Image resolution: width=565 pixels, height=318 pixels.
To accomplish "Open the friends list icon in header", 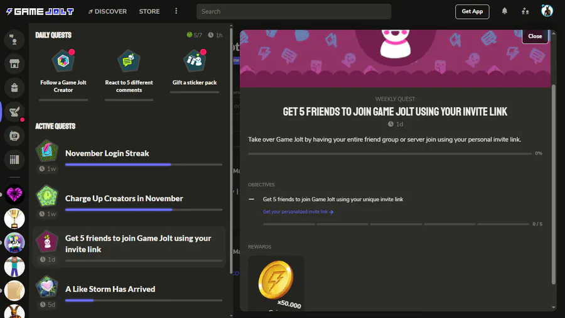I will (x=525, y=11).
